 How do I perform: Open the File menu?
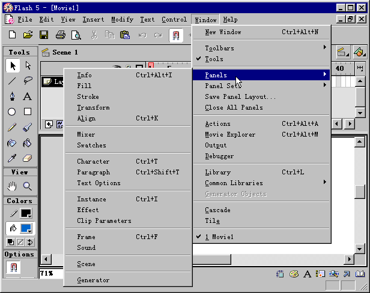[25, 19]
